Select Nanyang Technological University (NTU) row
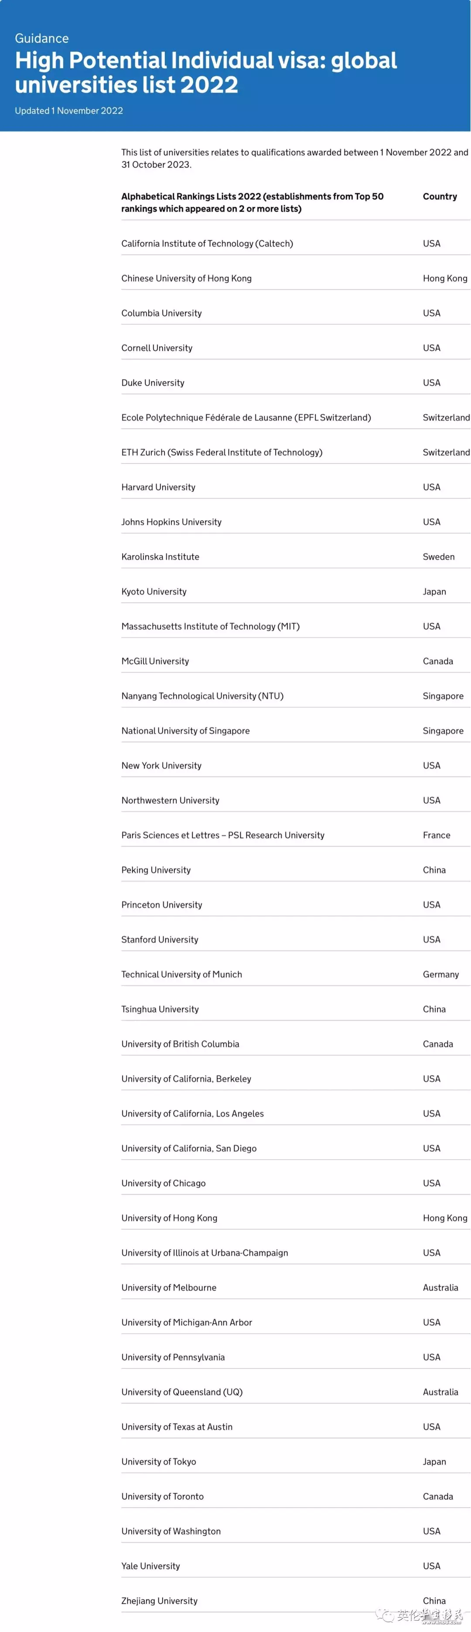Viewport: 471px width, 1632px height. (296, 696)
